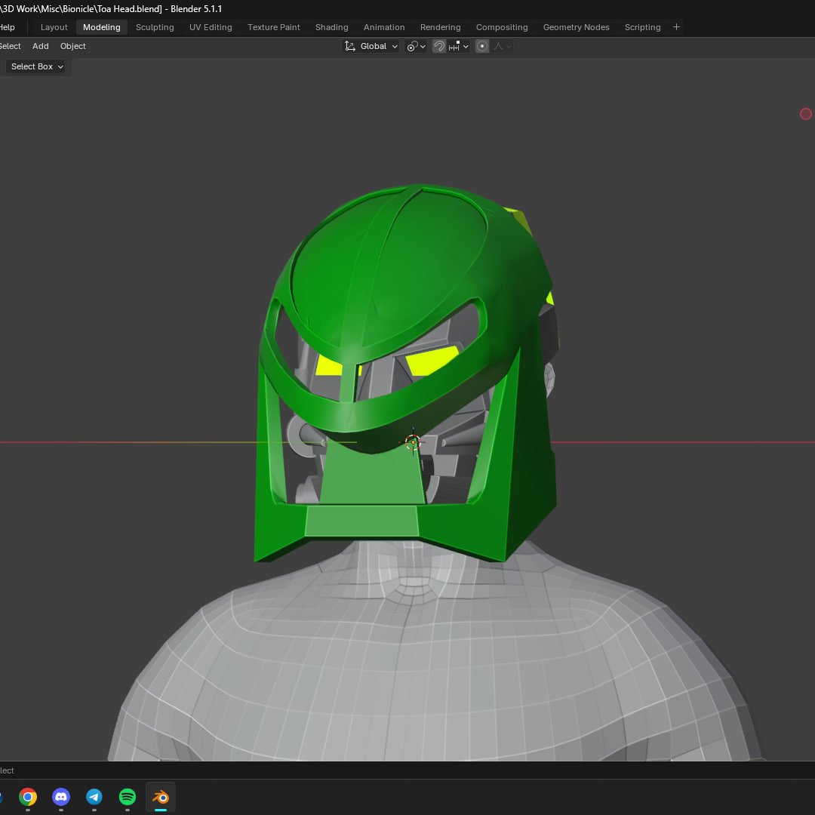The image size is (815, 815).
Task: Open the snapping options dropdown
Action: click(459, 46)
